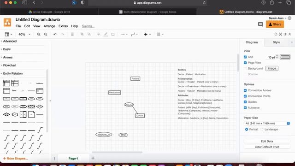The height and width of the screenshot is (166, 295).
Task: Click the delete trash icon
Action: [x=72, y=34]
